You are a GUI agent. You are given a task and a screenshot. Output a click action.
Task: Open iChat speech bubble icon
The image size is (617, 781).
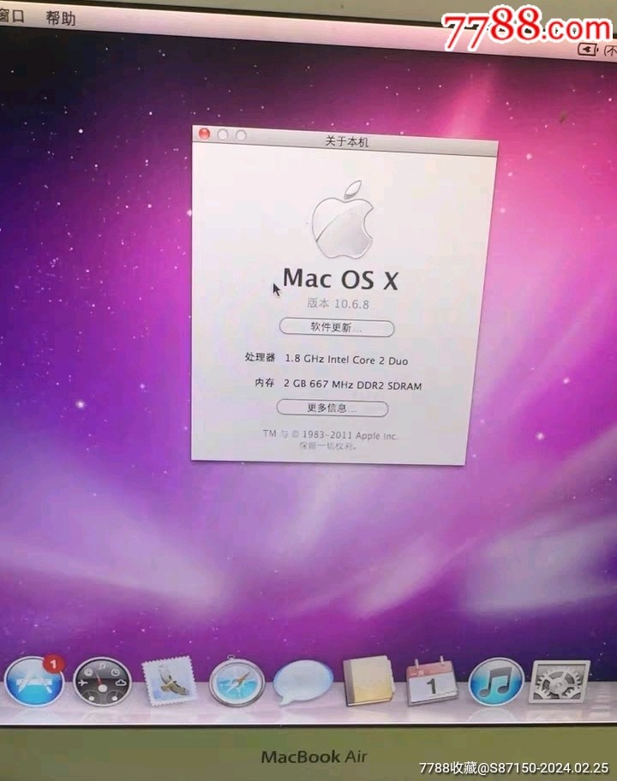click(x=303, y=682)
